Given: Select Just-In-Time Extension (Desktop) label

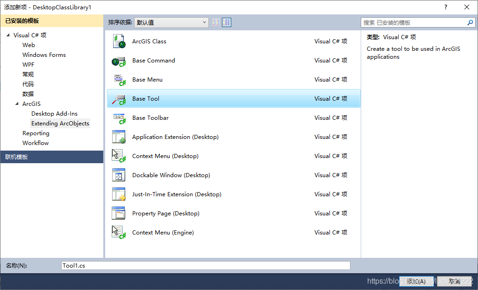Looking at the screenshot, I should pos(177,194).
